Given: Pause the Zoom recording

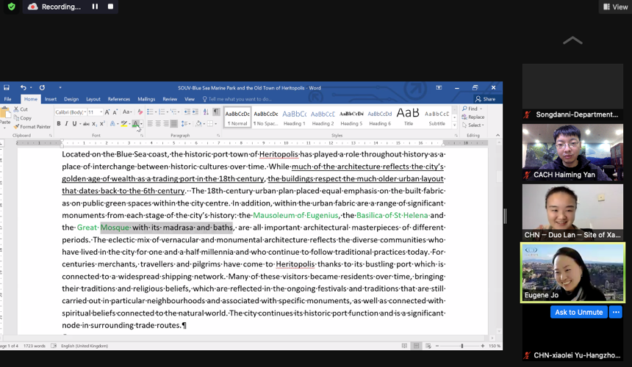Looking at the screenshot, I should pos(95,7).
